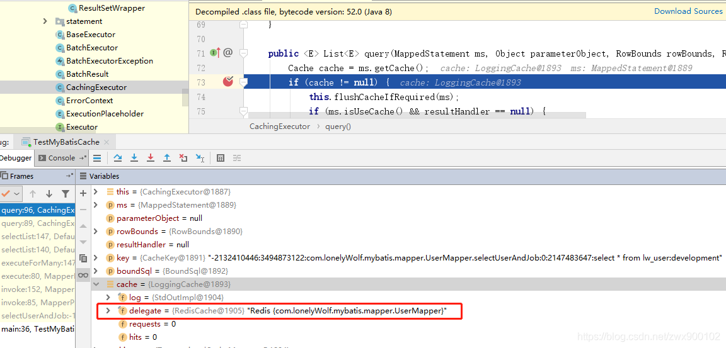The image size is (726, 348).
Task: Click the Frames panel header icon
Action: 4,176
